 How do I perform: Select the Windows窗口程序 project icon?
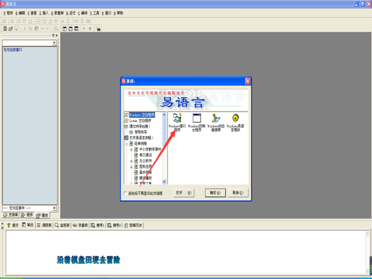(177, 122)
